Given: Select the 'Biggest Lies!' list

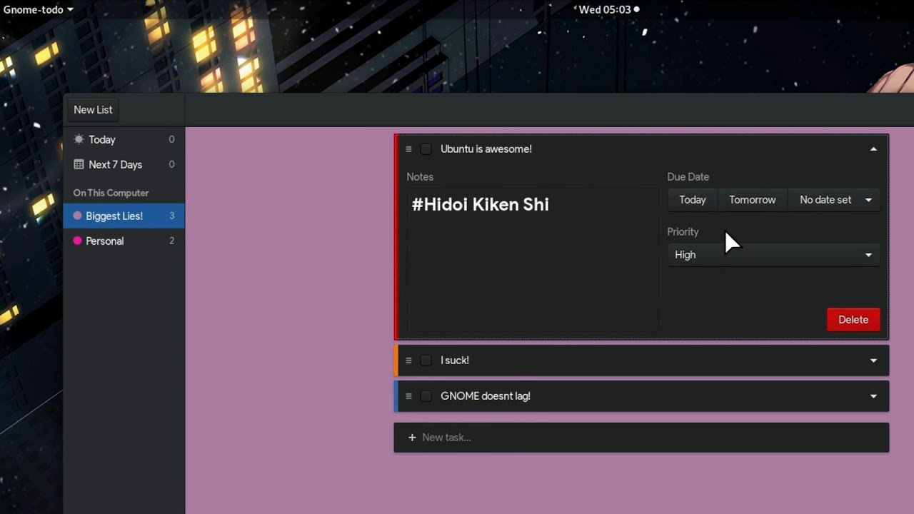Looking at the screenshot, I should click(x=124, y=216).
